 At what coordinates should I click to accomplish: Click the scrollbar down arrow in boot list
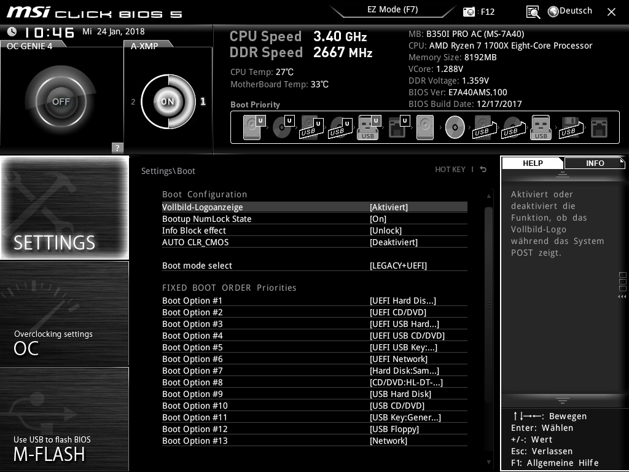click(x=488, y=462)
